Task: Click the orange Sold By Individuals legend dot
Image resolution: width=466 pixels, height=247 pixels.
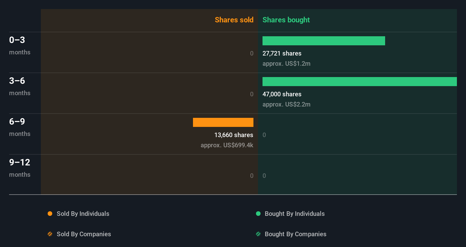Action: 50,214
